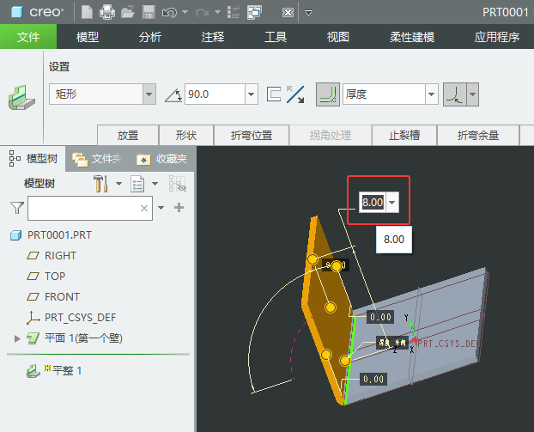Open the search options dropdown arrow

161,208
